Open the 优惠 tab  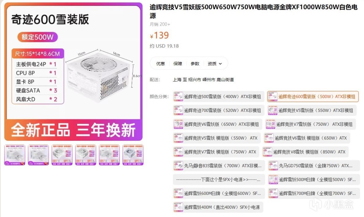click(x=160, y=64)
